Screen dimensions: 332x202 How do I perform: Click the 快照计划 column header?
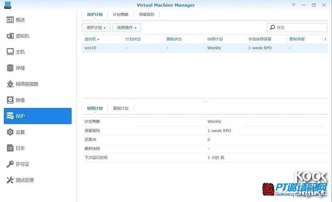(x=215, y=39)
